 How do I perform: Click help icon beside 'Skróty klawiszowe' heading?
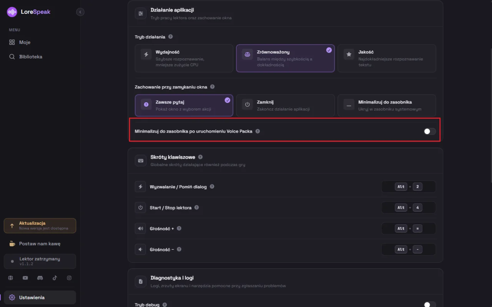point(200,157)
